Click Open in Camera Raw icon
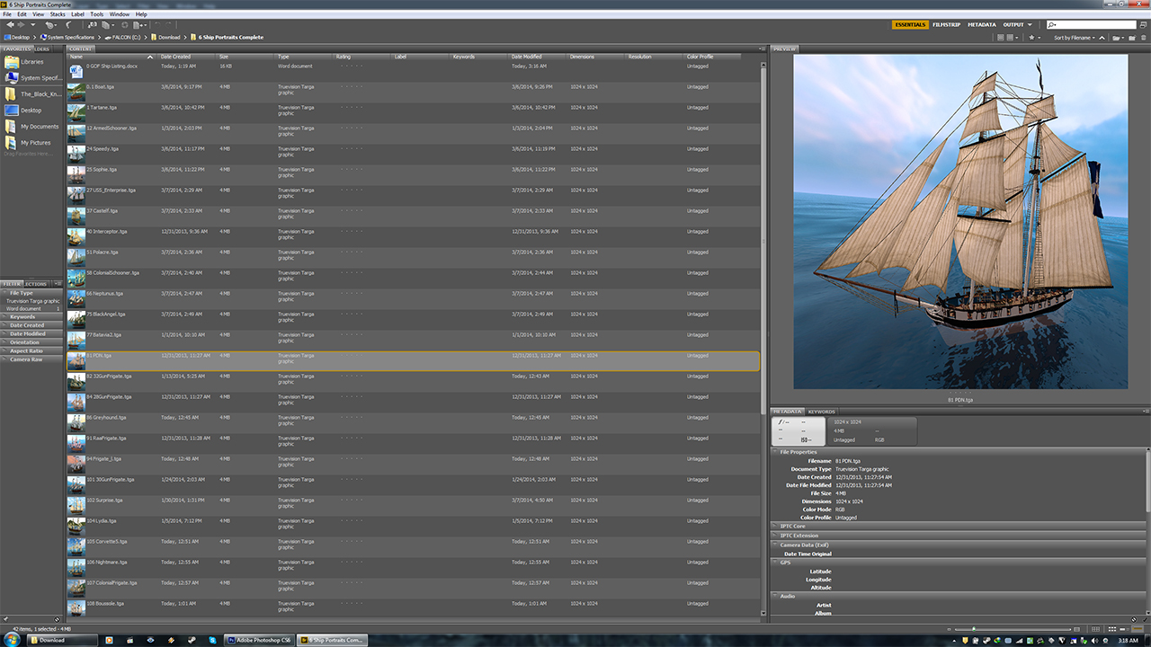The width and height of the screenshot is (1151, 647). (x=124, y=25)
